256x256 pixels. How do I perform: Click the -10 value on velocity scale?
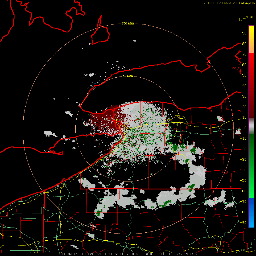243,139
